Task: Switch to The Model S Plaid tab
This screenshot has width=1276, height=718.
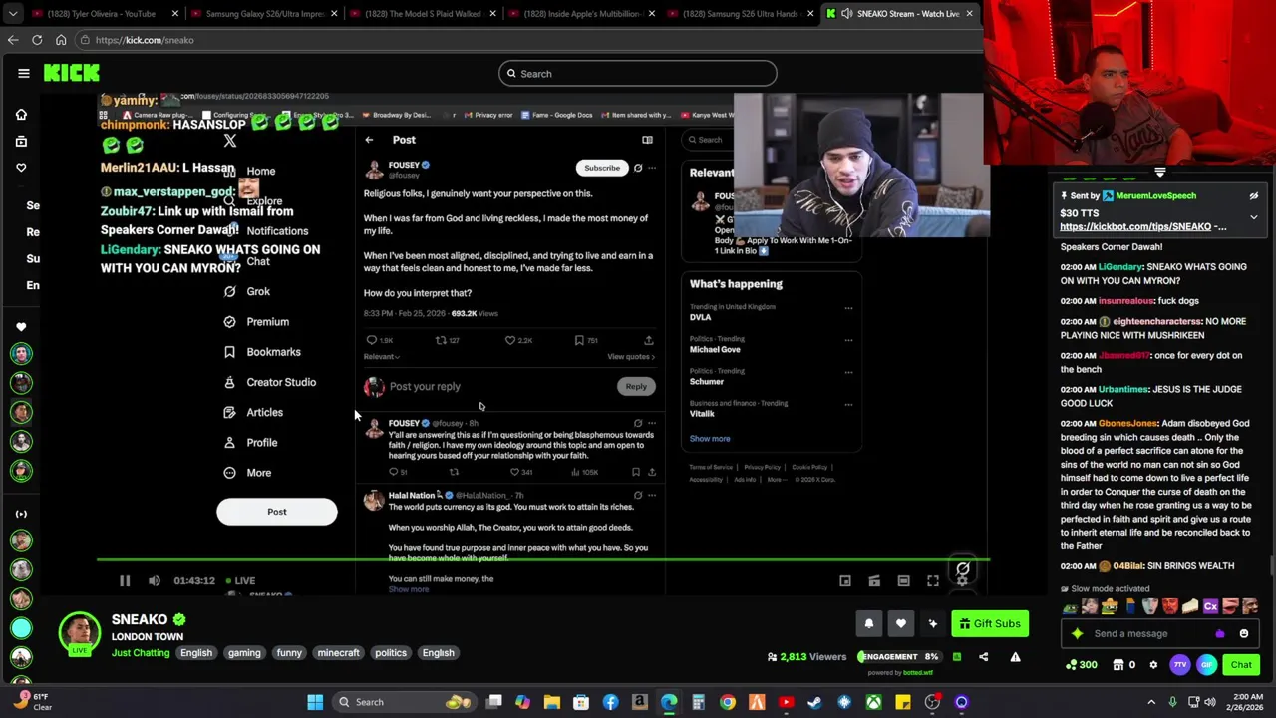Action: pyautogui.click(x=423, y=14)
